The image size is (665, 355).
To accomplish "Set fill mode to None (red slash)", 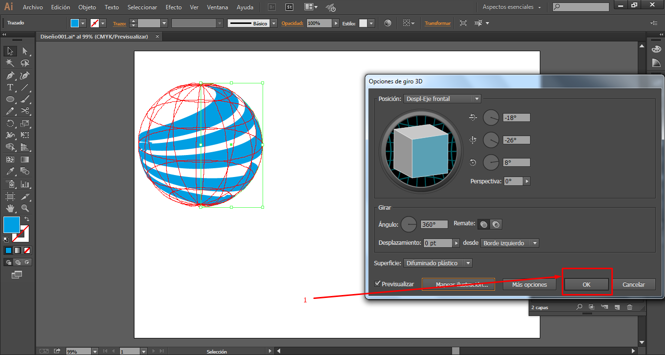I will 28,250.
